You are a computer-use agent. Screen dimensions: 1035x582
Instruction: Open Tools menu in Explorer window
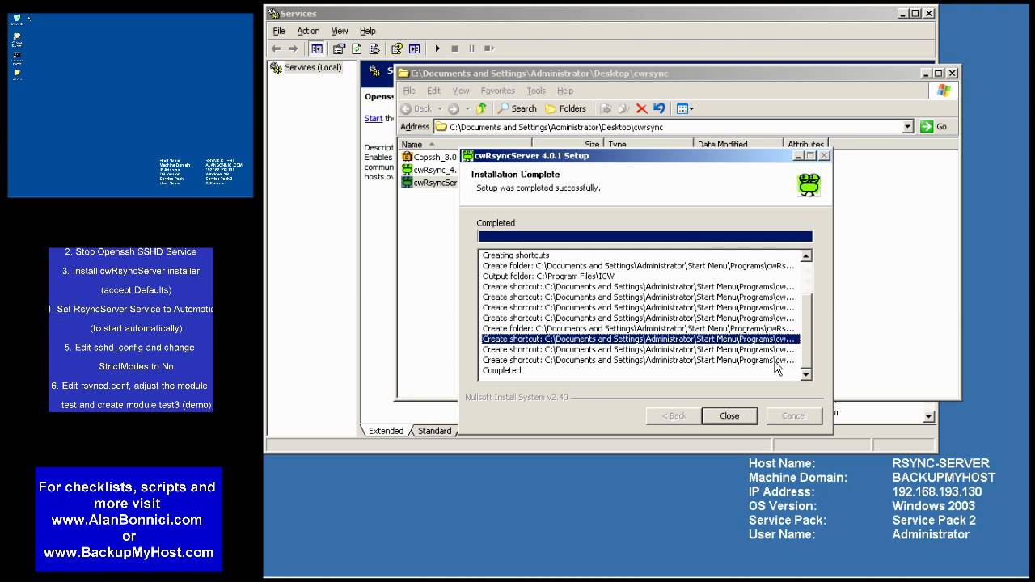coord(536,91)
